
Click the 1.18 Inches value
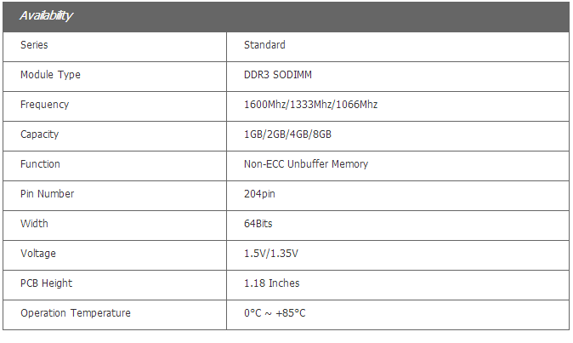click(x=271, y=283)
